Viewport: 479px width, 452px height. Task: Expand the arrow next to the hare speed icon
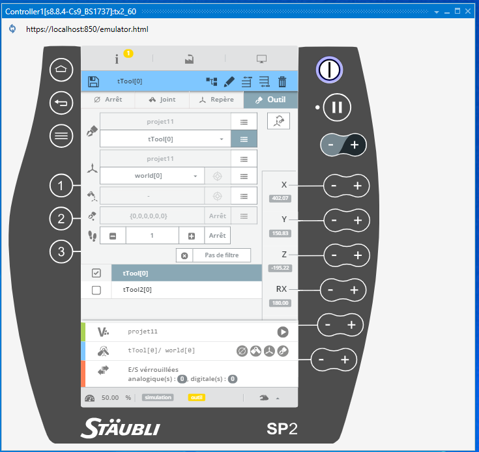click(x=278, y=398)
